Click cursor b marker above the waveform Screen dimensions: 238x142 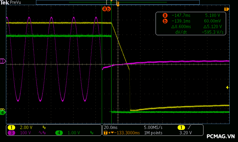tap(109, 9)
